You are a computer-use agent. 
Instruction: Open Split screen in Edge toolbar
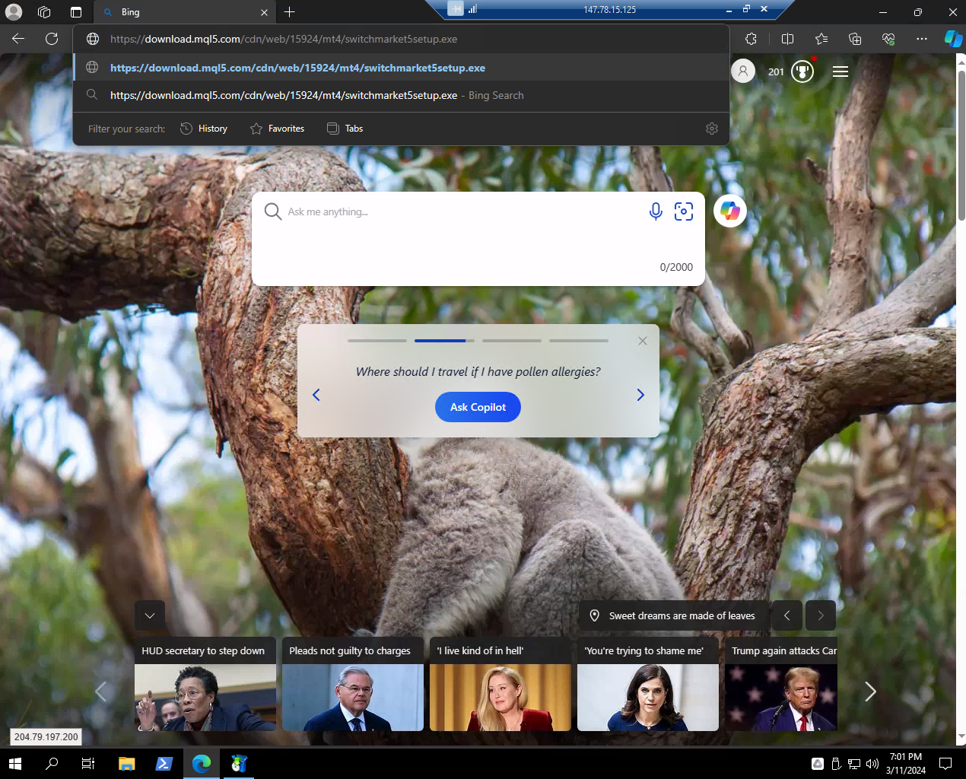pos(787,39)
